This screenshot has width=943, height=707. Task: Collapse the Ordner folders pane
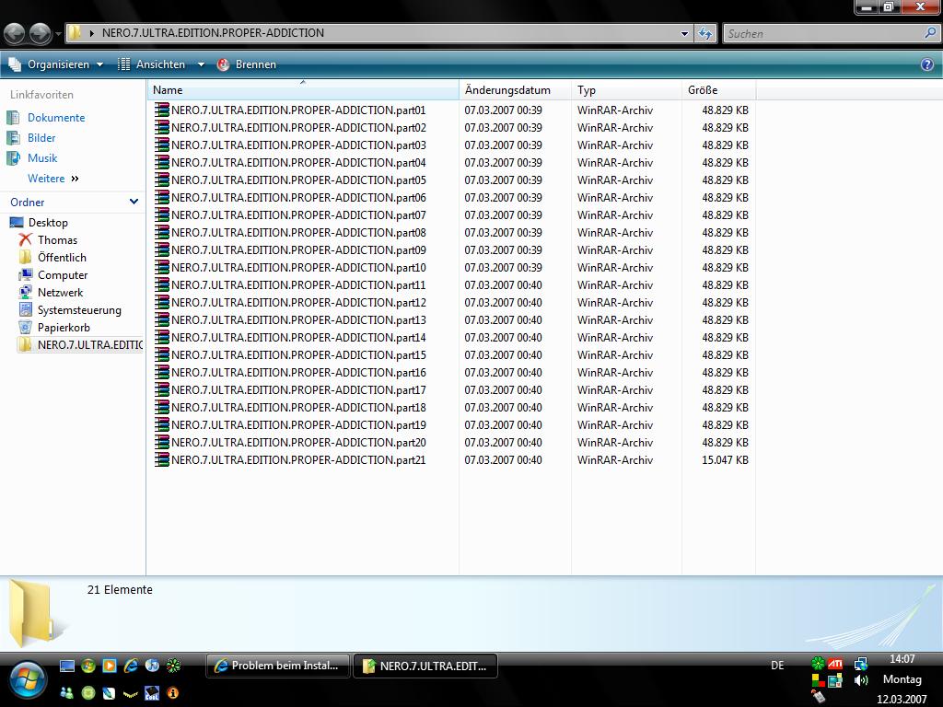click(134, 202)
